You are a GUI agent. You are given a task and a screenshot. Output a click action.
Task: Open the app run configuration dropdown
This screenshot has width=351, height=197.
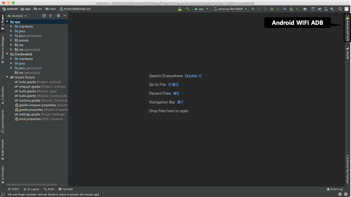pos(201,9)
